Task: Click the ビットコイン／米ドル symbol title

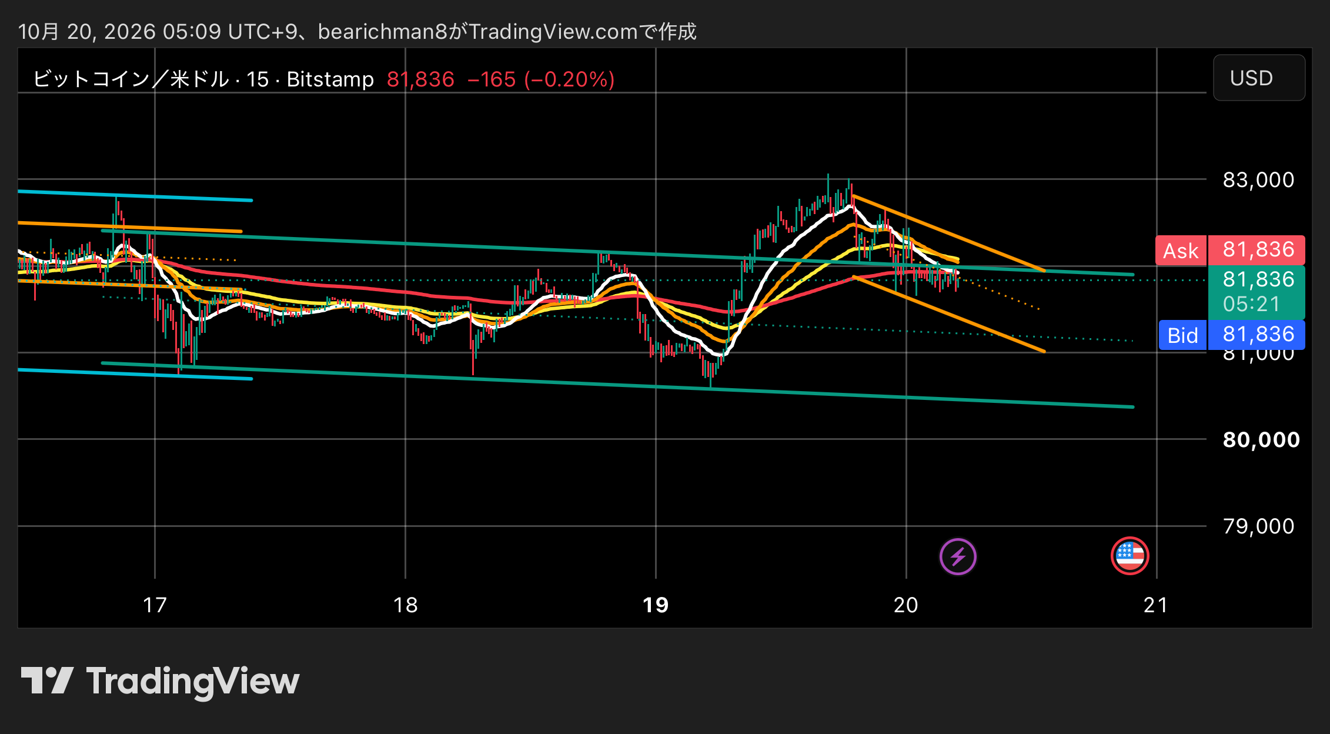Action: 131,79
